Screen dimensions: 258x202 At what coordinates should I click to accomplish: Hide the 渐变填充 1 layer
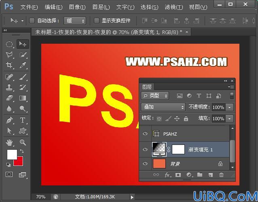pos(145,149)
